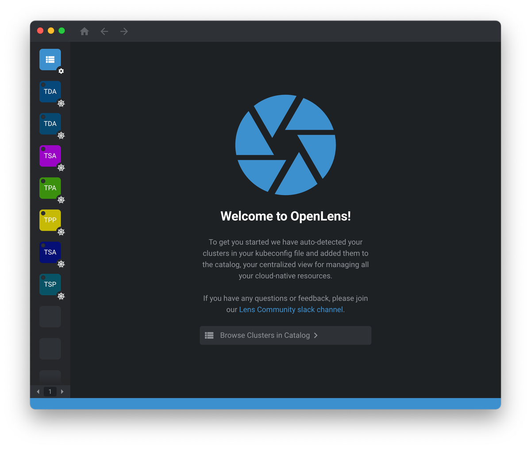Switch to the next hotbar
Screen dimensions: 531x449
tap(62, 392)
